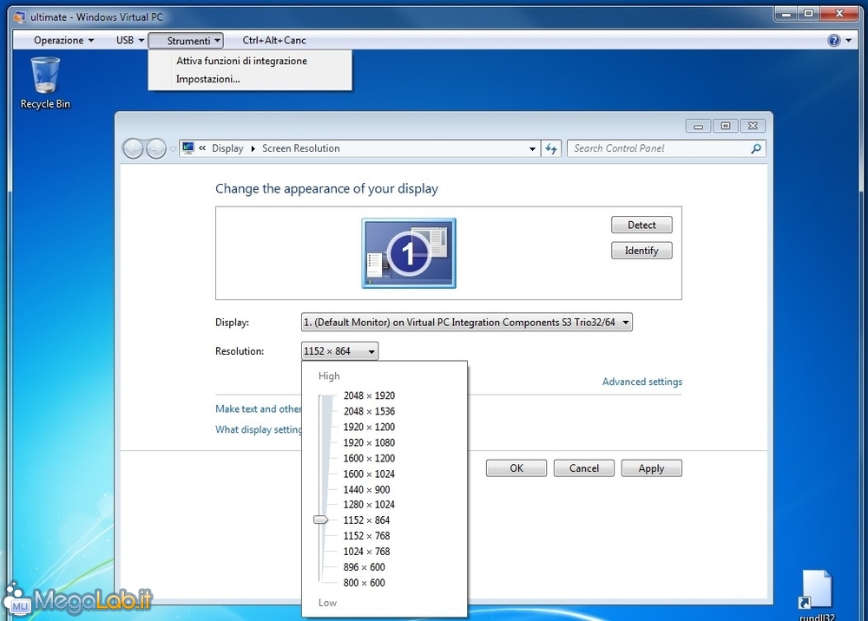Click the Cancel button
Image resolution: width=868 pixels, height=621 pixels.
click(584, 467)
